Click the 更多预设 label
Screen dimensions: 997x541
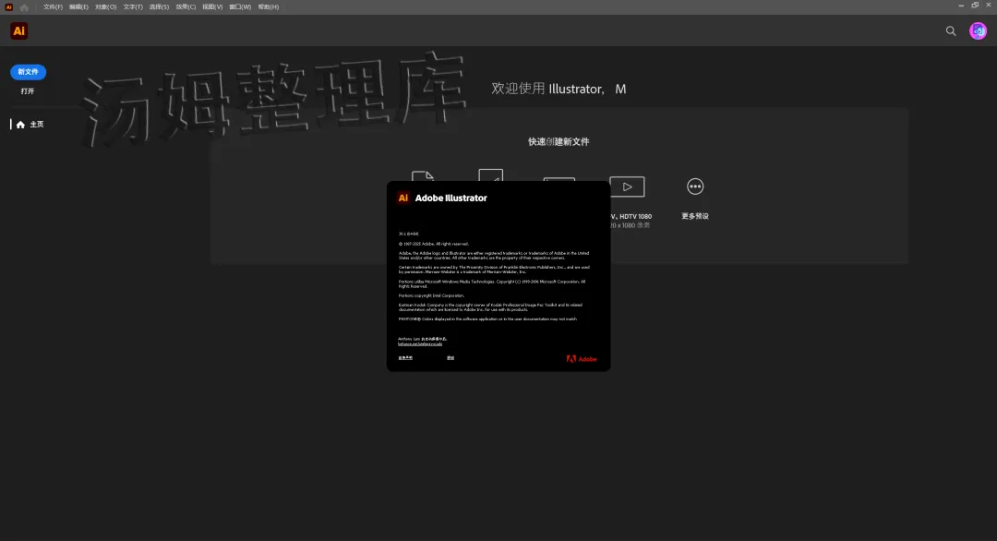[x=695, y=216]
